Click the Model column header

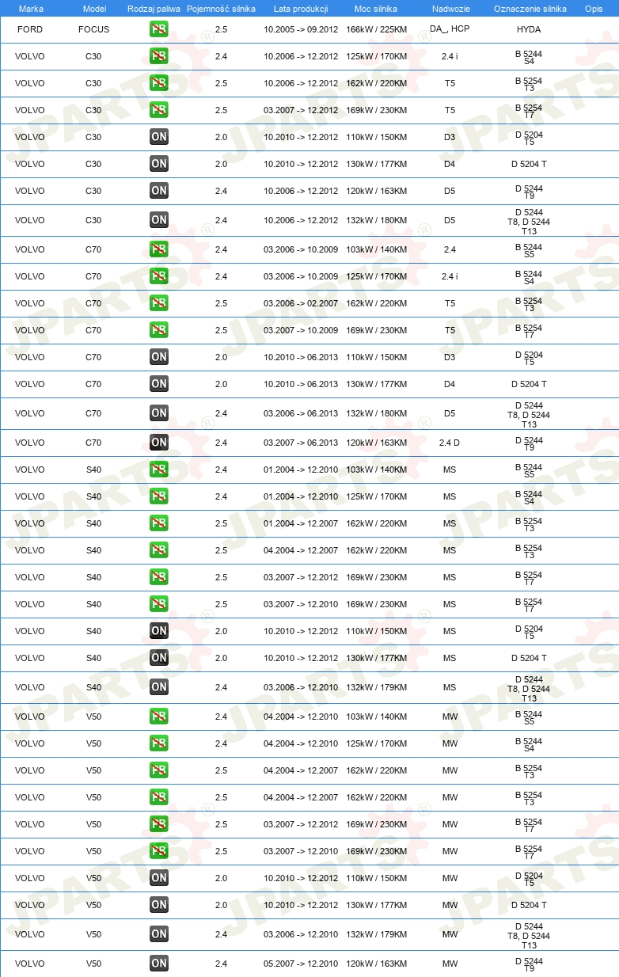click(94, 8)
